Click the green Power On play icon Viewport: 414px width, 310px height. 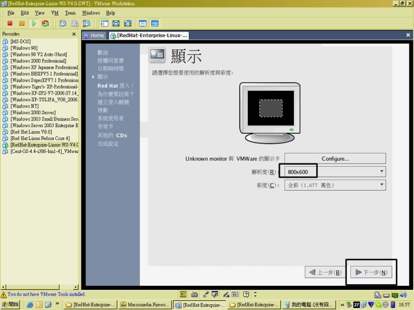point(34,23)
